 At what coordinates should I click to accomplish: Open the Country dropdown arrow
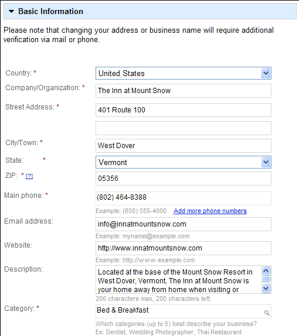coord(266,73)
